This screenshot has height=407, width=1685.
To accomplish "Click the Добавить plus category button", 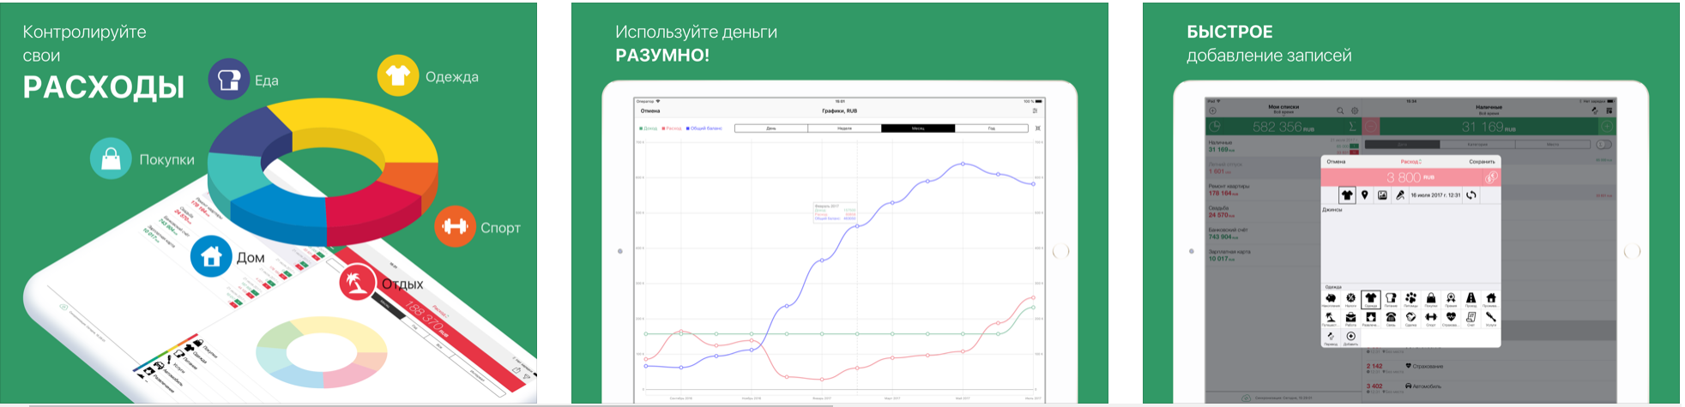I will pyautogui.click(x=1350, y=338).
